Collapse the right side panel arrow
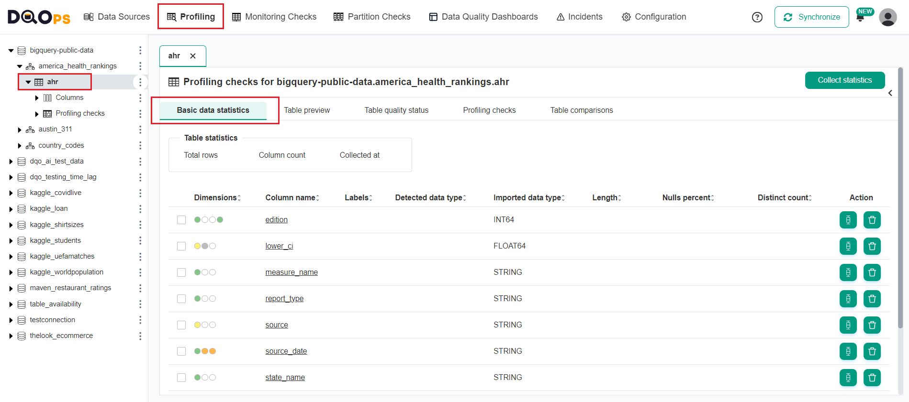Viewport: 909px width, 402px height. click(890, 93)
